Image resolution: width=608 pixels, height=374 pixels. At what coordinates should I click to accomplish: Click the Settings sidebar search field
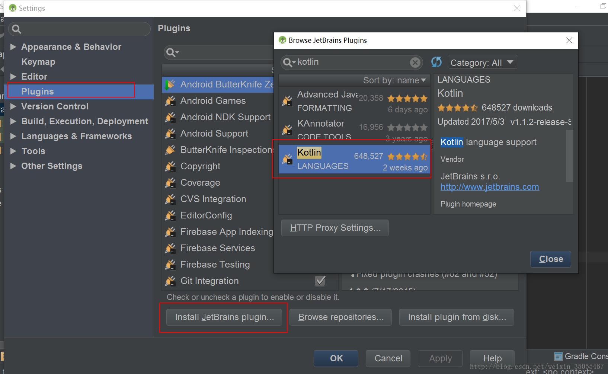pos(79,29)
